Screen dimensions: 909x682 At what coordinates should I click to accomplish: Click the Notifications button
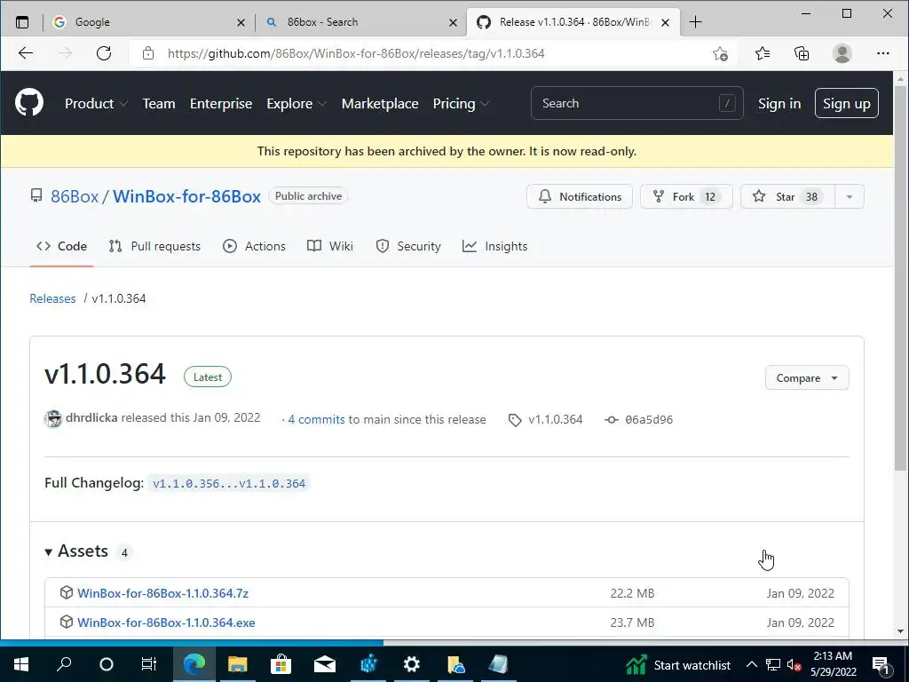(x=579, y=196)
